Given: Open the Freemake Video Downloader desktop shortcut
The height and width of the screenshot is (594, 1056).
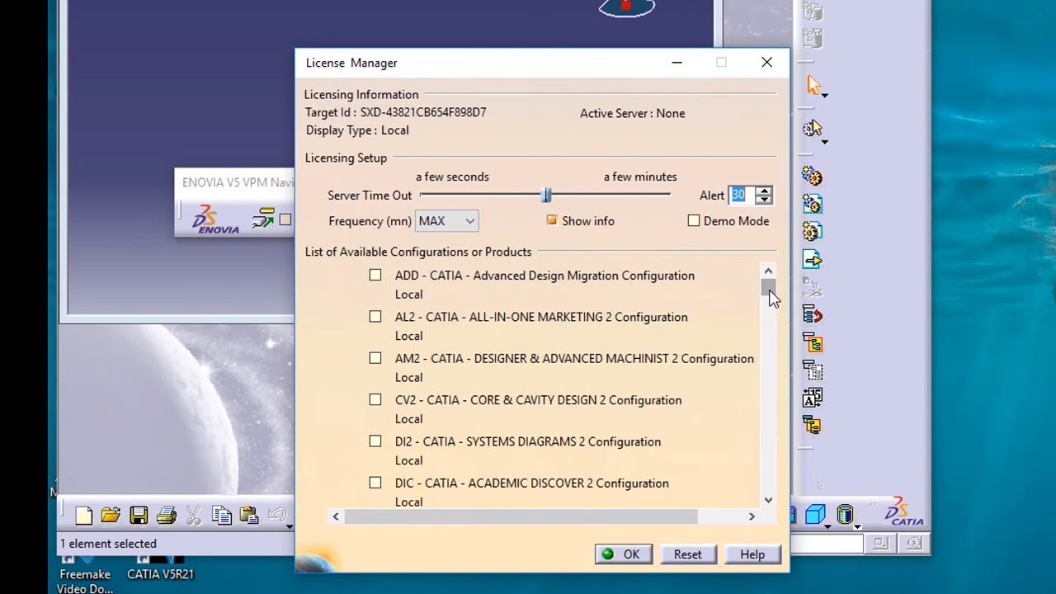Looking at the screenshot, I should click(84, 574).
